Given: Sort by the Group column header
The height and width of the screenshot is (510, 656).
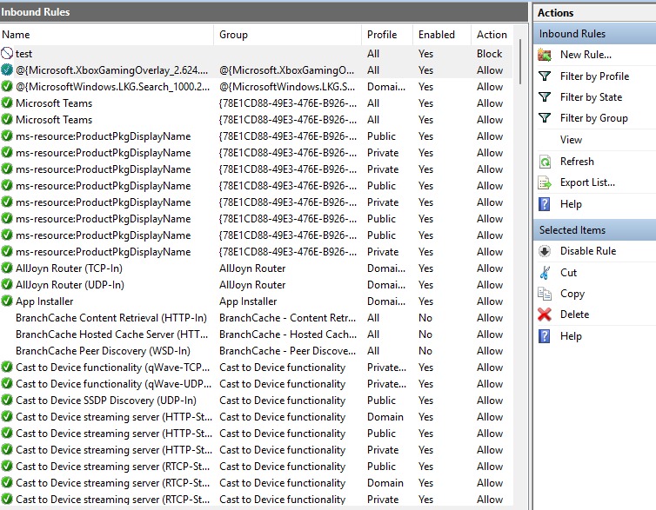Looking at the screenshot, I should tap(287, 35).
